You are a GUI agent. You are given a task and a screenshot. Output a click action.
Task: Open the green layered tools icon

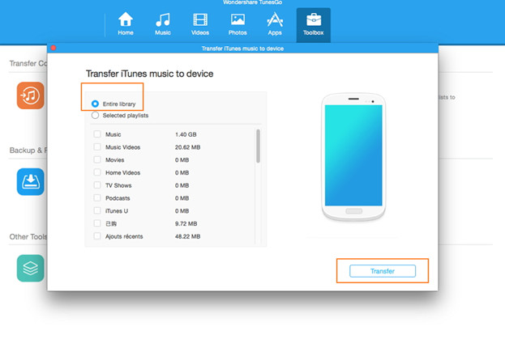31,269
